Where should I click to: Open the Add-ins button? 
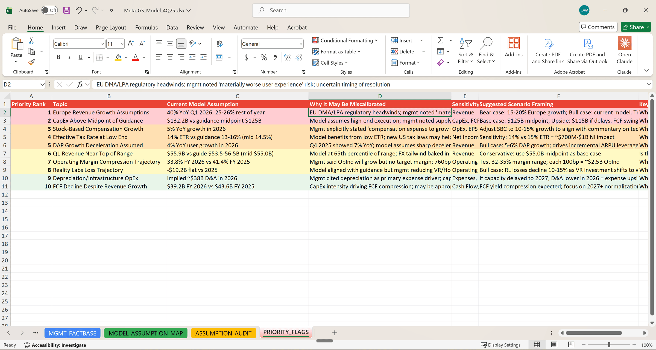click(514, 47)
